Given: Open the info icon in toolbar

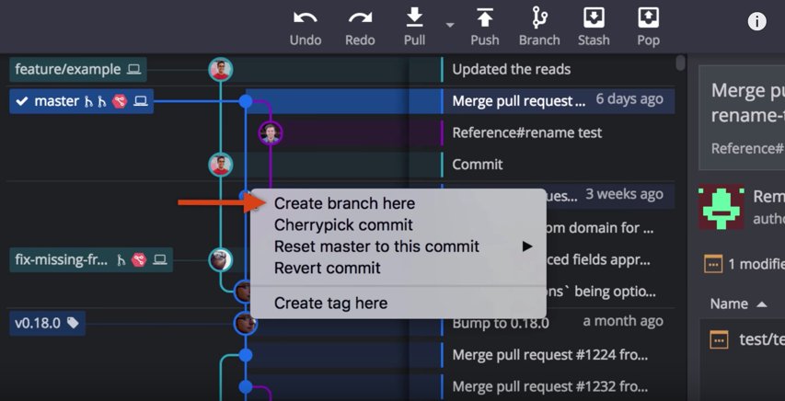Looking at the screenshot, I should [x=757, y=22].
